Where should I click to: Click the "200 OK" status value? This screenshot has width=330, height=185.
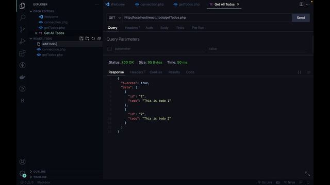click(x=127, y=63)
